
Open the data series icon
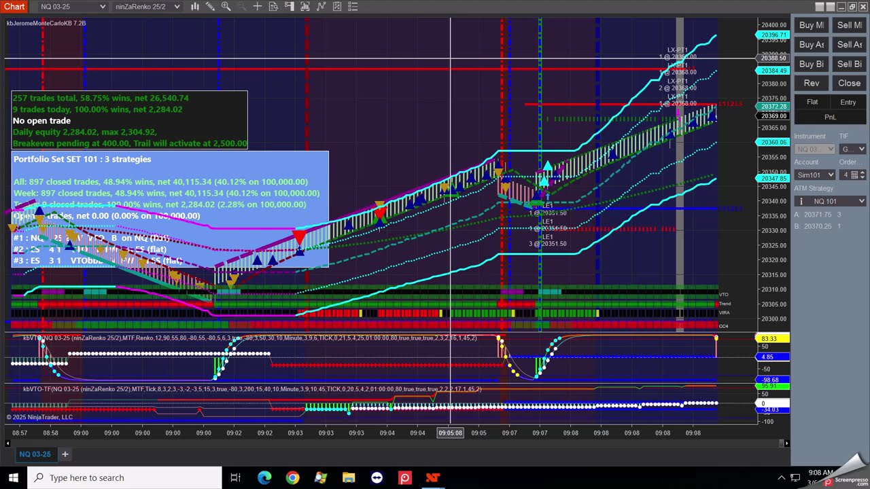(x=304, y=7)
